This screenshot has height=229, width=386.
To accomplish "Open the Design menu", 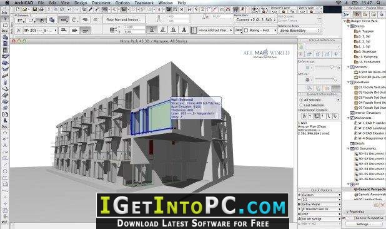I will tap(81, 3).
